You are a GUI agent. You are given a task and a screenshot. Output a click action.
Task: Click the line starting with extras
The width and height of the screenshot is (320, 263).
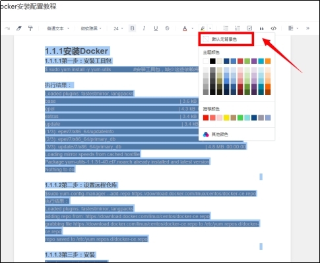(x=121, y=116)
